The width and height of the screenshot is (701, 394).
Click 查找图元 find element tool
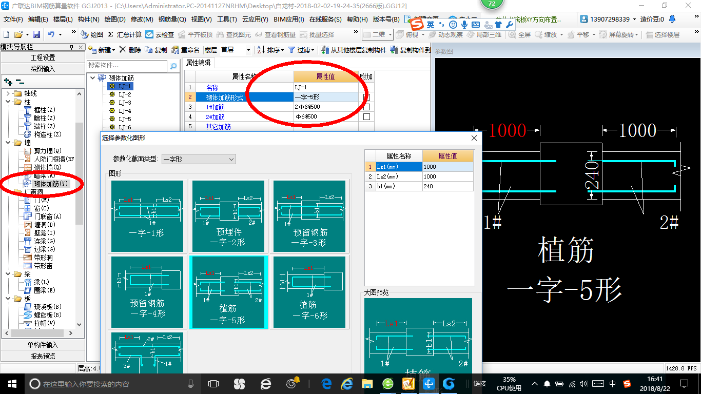(x=233, y=34)
